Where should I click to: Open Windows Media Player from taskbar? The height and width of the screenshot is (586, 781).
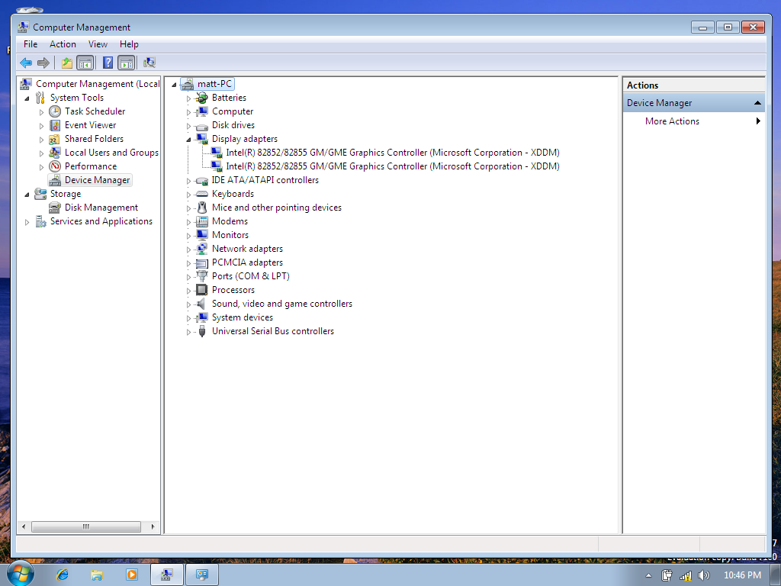pyautogui.click(x=131, y=575)
